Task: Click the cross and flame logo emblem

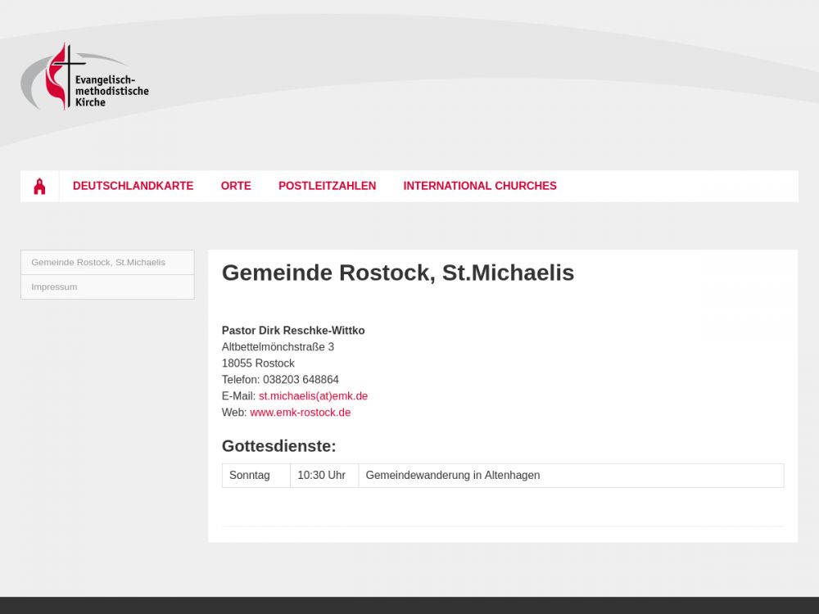Action: (57, 78)
